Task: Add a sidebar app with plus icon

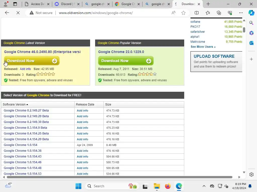Action: (251, 59)
